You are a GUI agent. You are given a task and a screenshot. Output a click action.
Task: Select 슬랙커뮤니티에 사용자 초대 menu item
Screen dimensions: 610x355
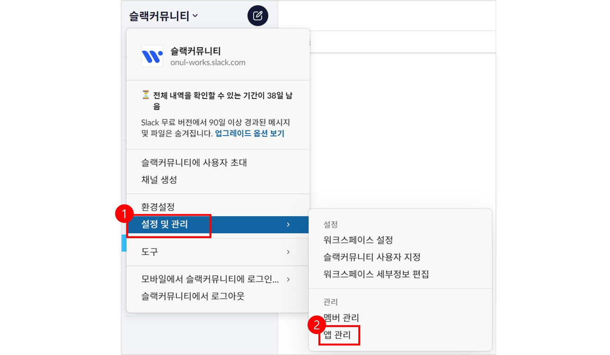click(x=218, y=163)
